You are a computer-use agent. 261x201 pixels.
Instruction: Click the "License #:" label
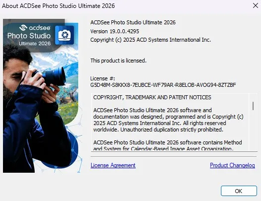(103, 78)
